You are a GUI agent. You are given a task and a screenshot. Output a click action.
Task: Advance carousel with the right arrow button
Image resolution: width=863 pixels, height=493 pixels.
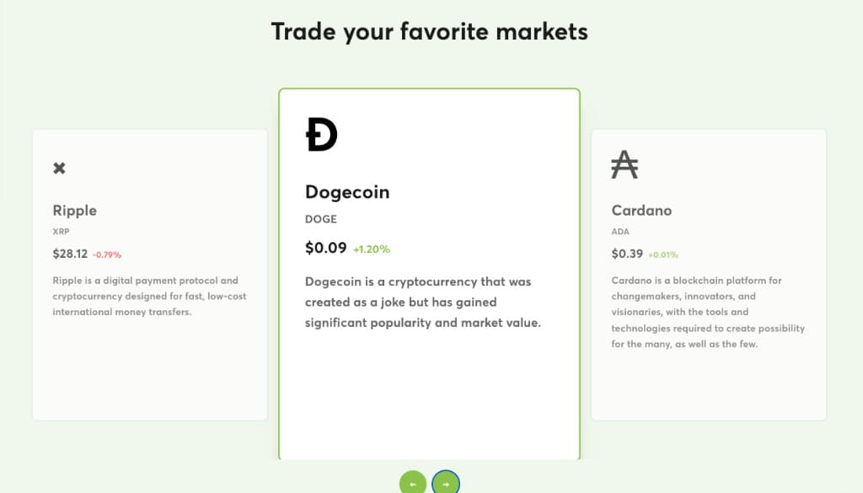pos(446,484)
